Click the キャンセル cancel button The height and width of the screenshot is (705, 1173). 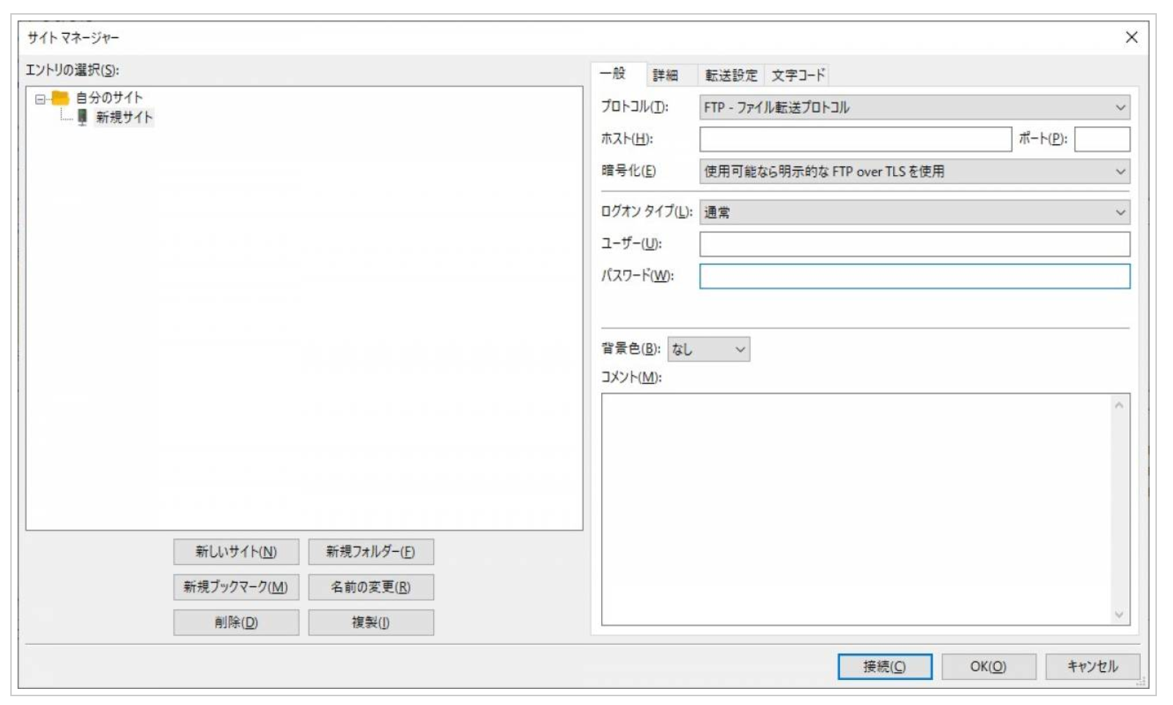[x=1092, y=667]
